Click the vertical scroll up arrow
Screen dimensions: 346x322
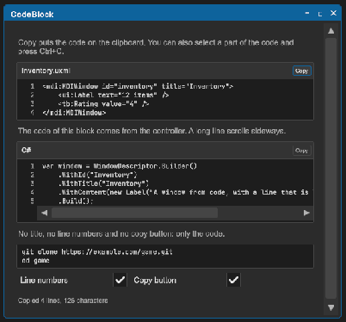[x=331, y=31]
